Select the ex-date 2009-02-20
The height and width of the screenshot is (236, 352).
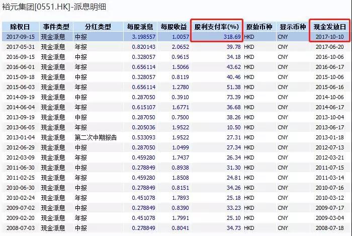(21, 218)
